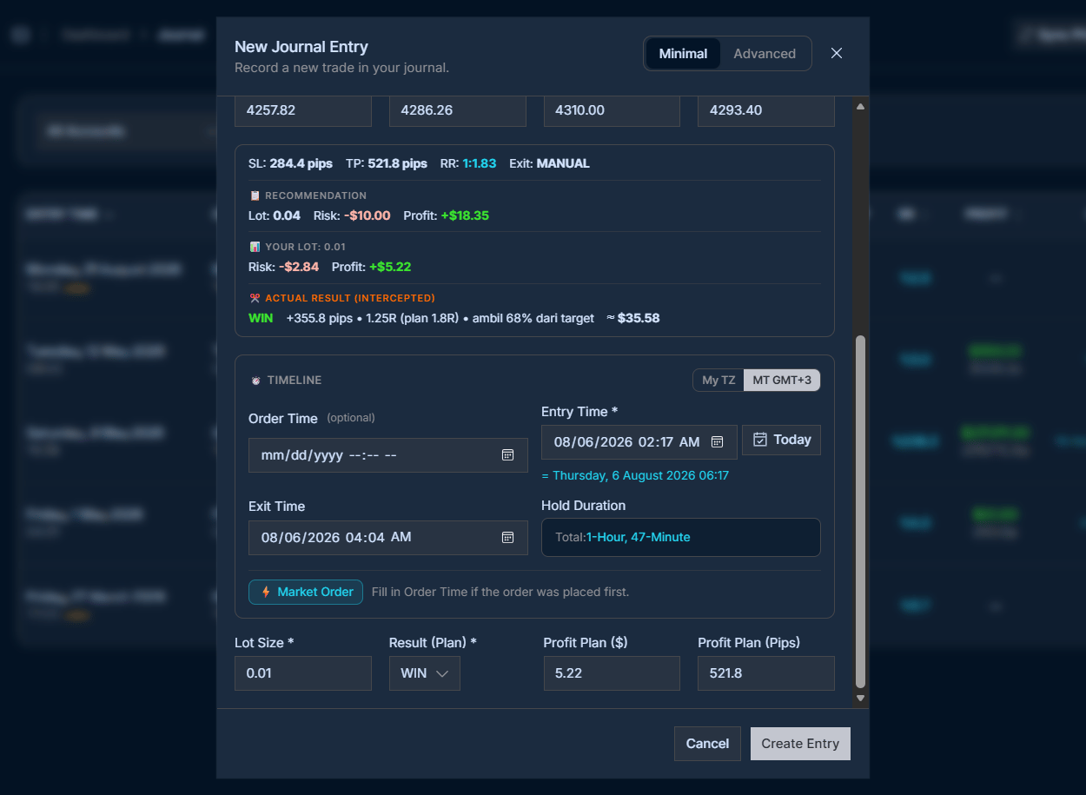This screenshot has width=1086, height=795.
Task: Click the dialog scrollbar up arrow
Action: pyautogui.click(x=861, y=107)
